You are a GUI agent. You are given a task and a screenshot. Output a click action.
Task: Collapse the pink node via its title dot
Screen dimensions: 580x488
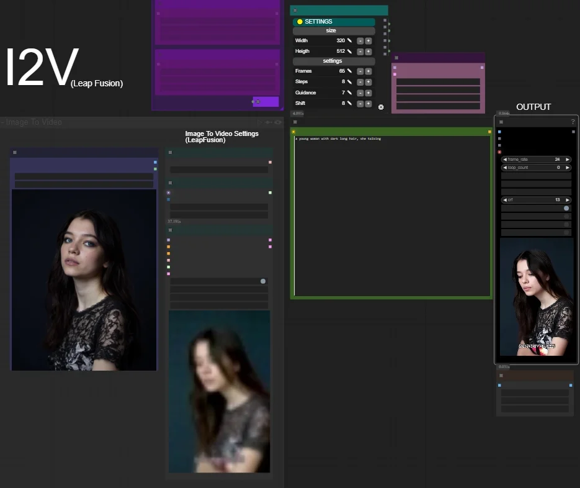point(396,58)
